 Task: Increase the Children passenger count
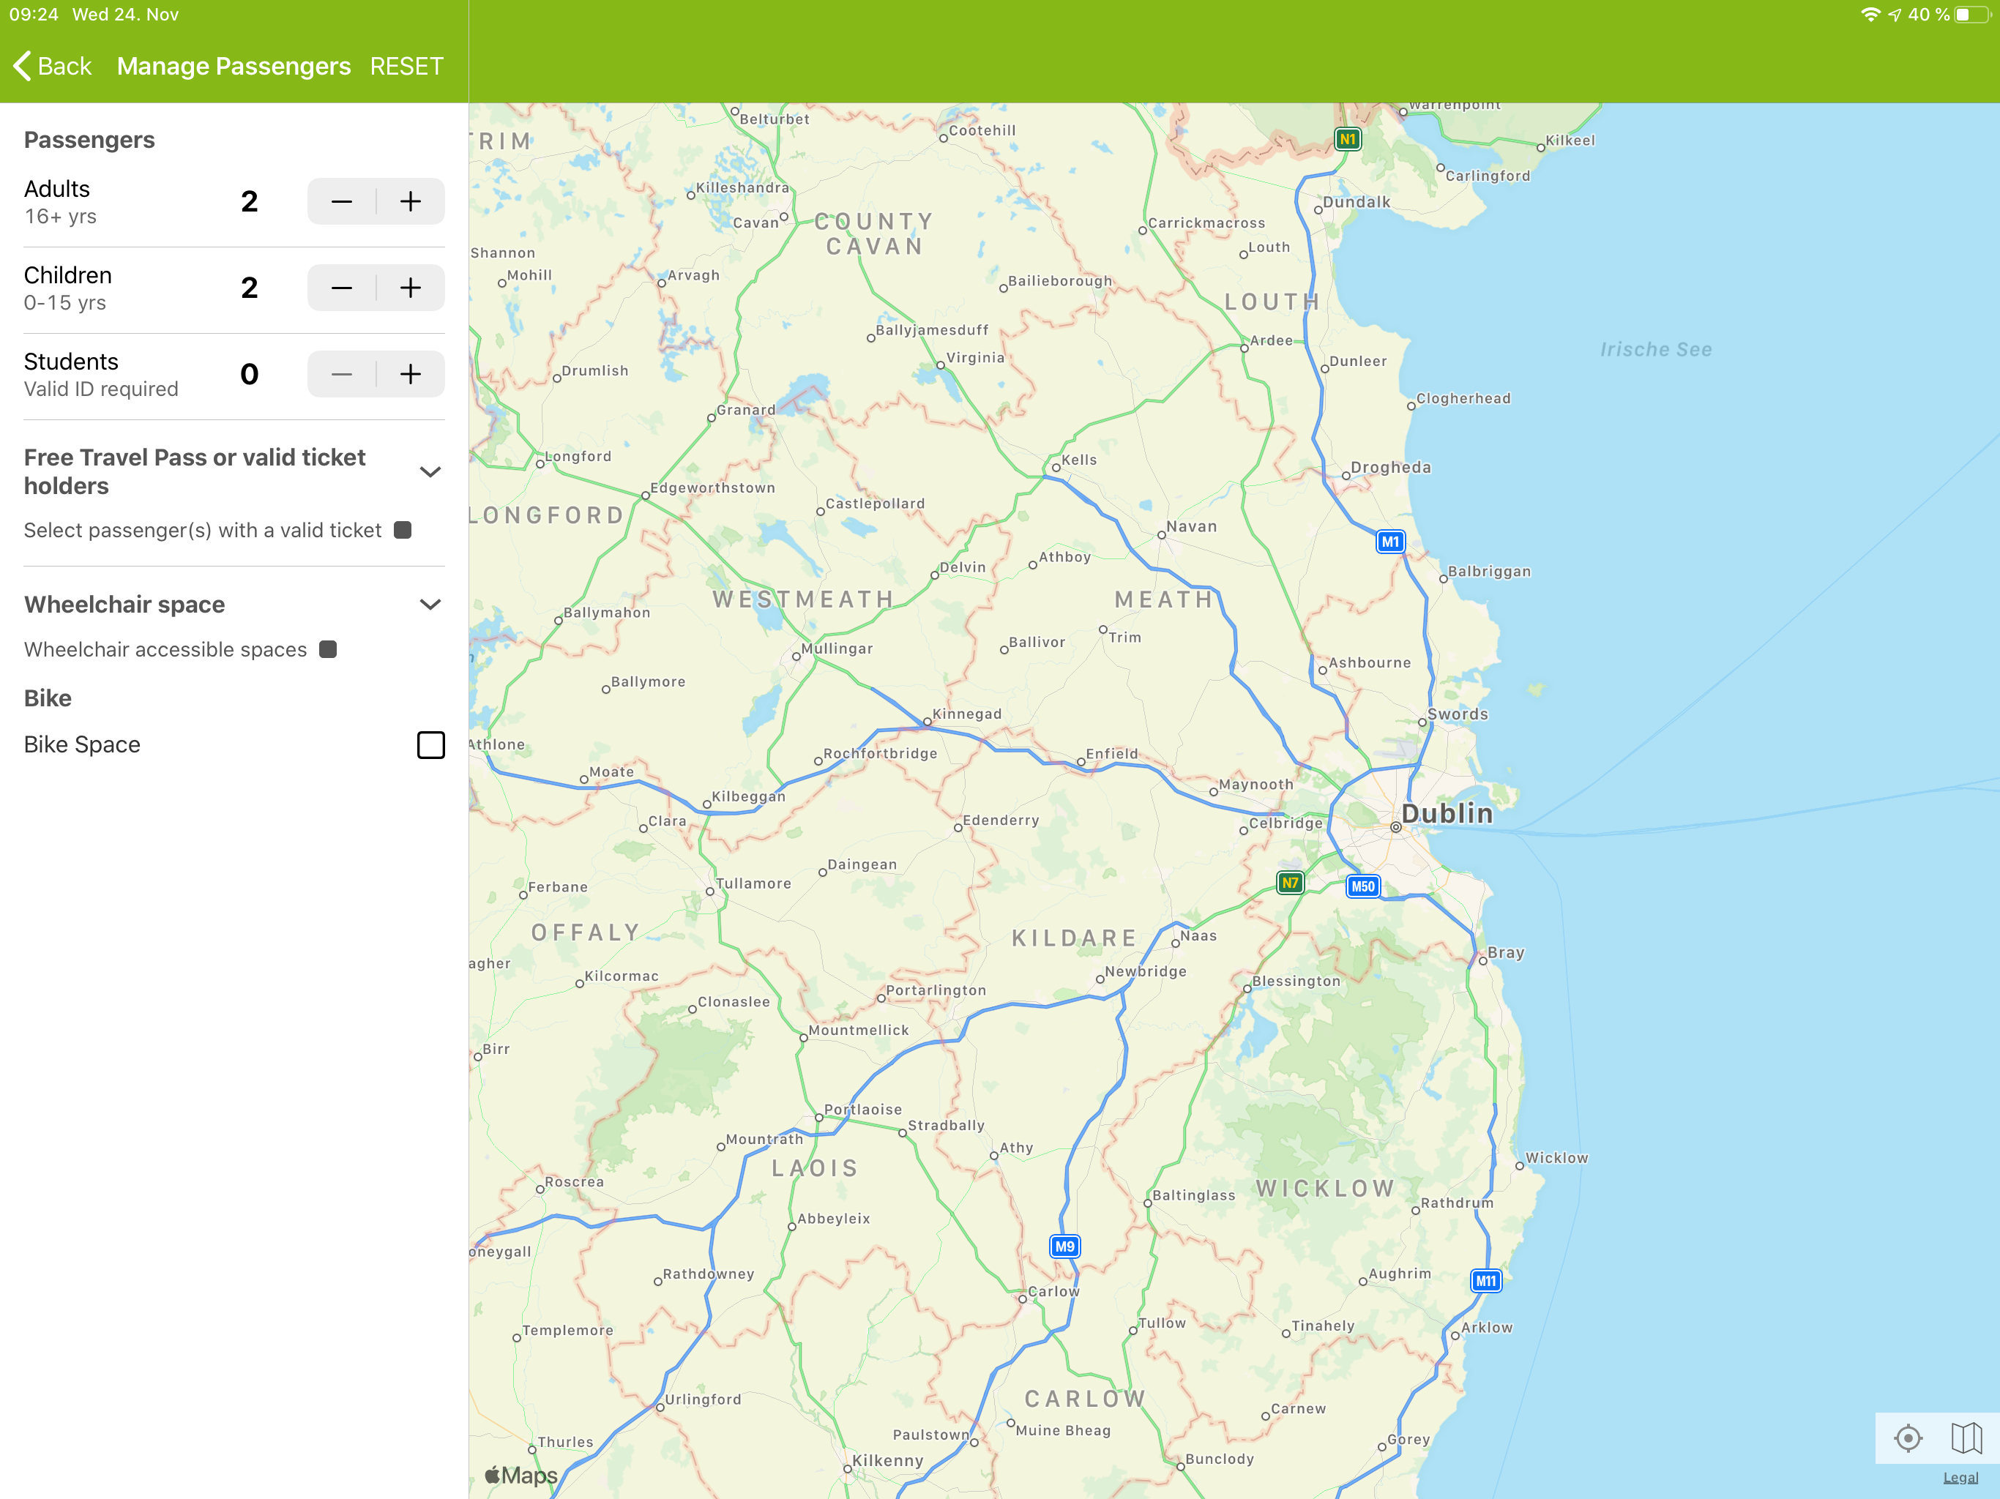coord(411,288)
